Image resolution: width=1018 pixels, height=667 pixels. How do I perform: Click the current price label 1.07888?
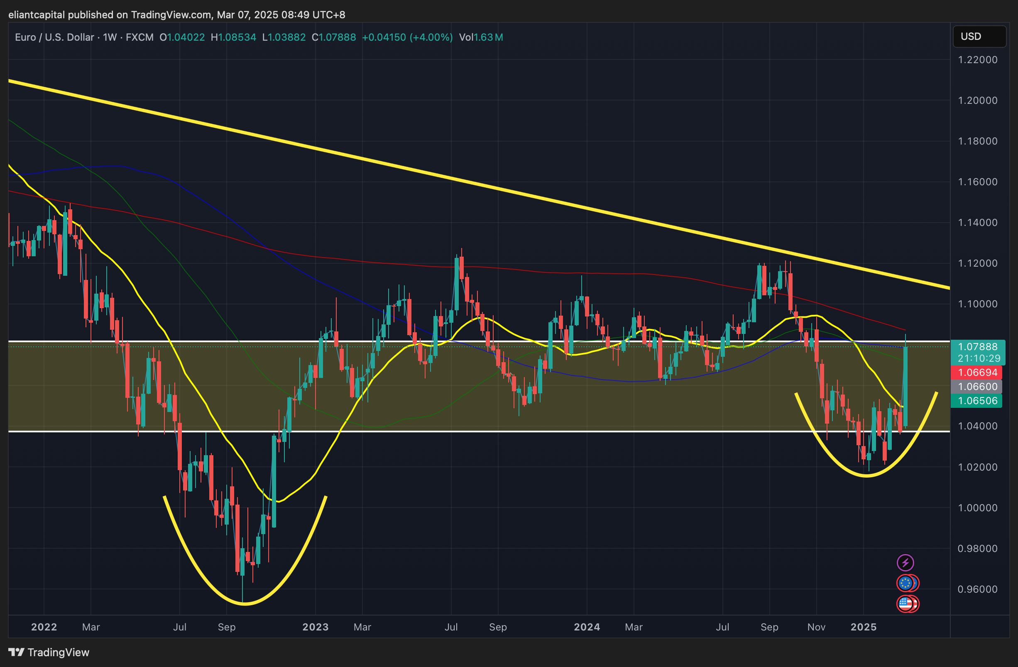(977, 347)
